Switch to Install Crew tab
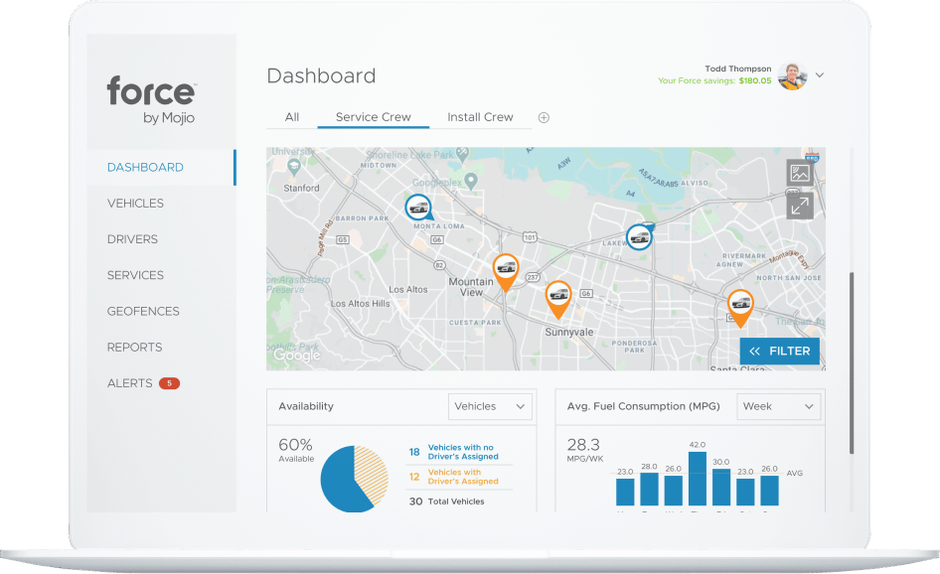Image resolution: width=940 pixels, height=574 pixels. click(480, 117)
